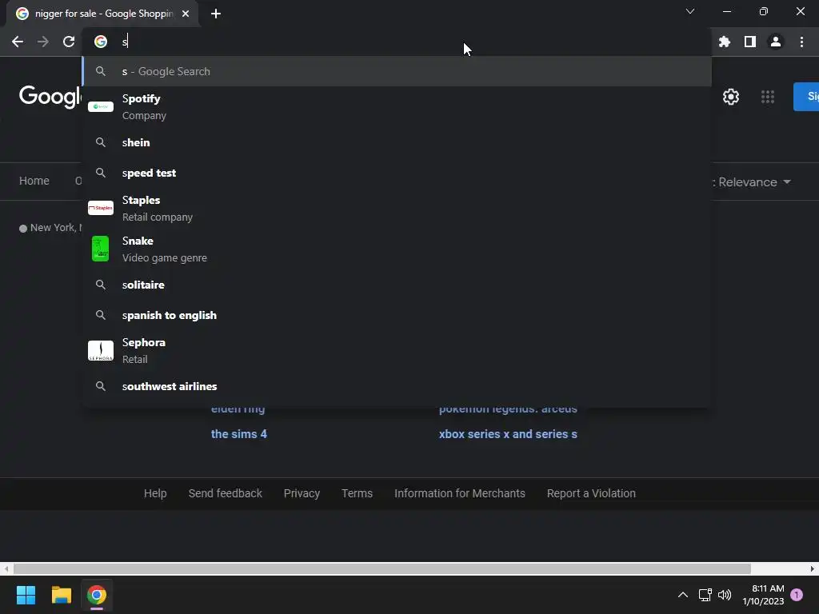Click Report a Violation link
The width and height of the screenshot is (819, 614).
click(x=591, y=493)
